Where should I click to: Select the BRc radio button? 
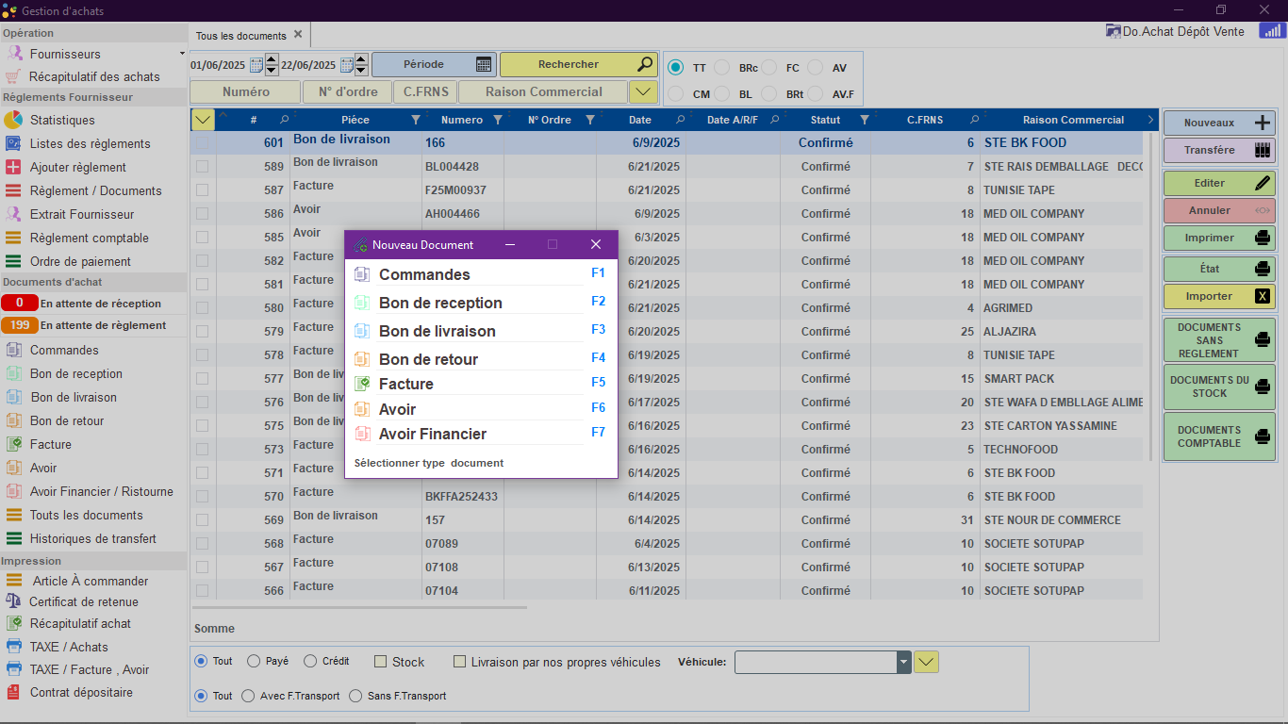[721, 68]
